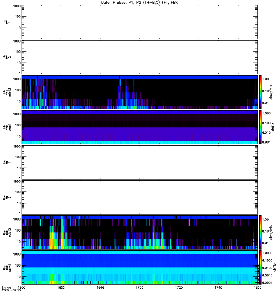Select the 1640 time label on the x-axis
279x298 pixels.
pos(100,288)
